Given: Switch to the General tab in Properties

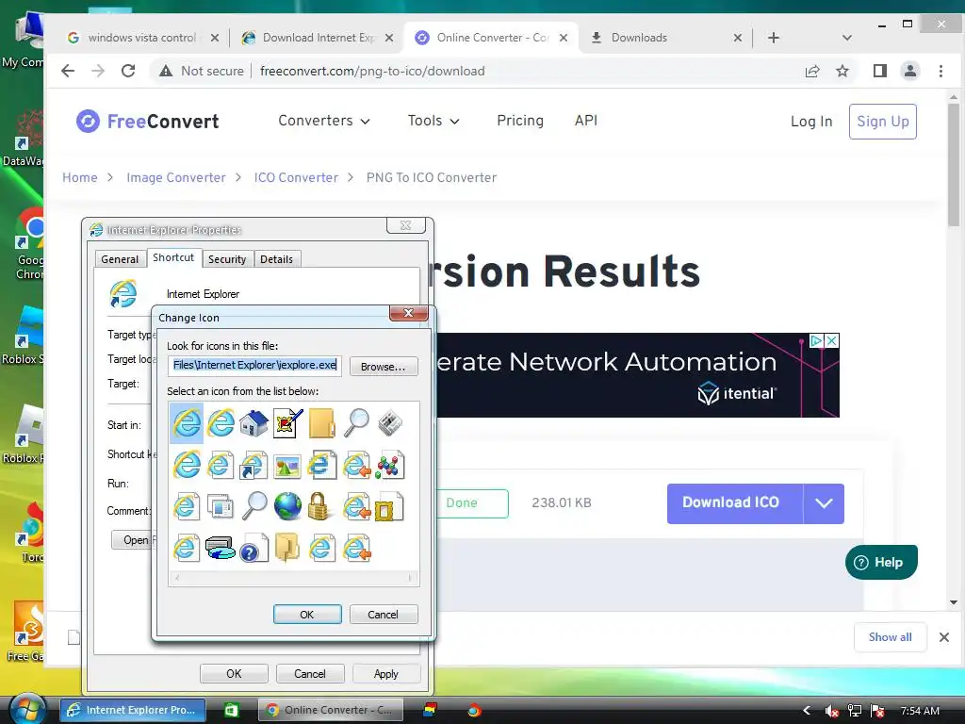Looking at the screenshot, I should coord(120,259).
